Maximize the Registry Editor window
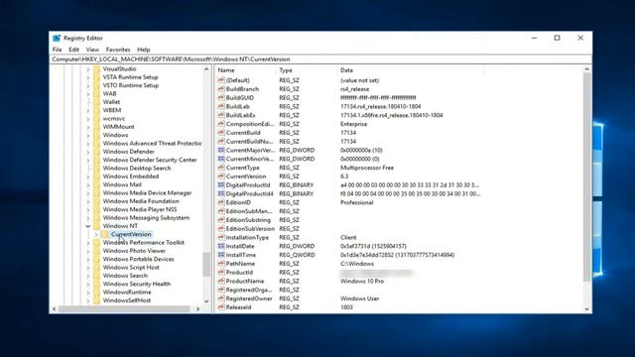The image size is (635, 357). tap(558, 38)
